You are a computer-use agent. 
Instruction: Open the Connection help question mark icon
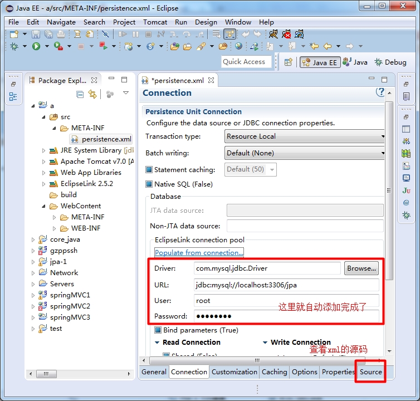[x=380, y=92]
